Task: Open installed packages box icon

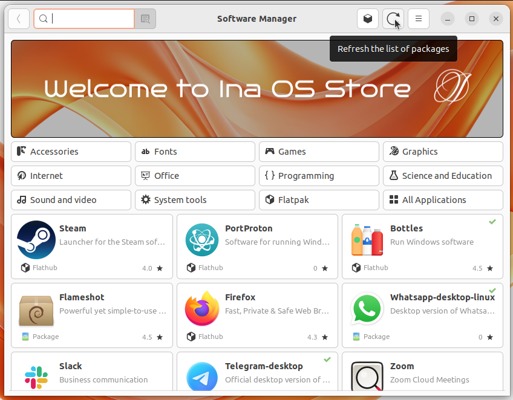Action: 368,19
